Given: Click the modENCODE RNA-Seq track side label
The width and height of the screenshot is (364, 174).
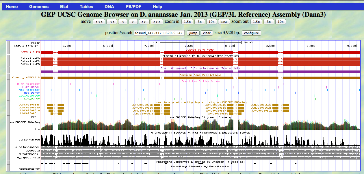Looking at the screenshot, I should point(25,123).
